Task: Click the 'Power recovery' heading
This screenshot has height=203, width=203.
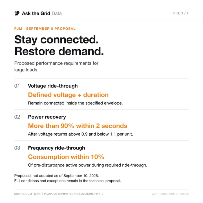Action: coord(47,117)
